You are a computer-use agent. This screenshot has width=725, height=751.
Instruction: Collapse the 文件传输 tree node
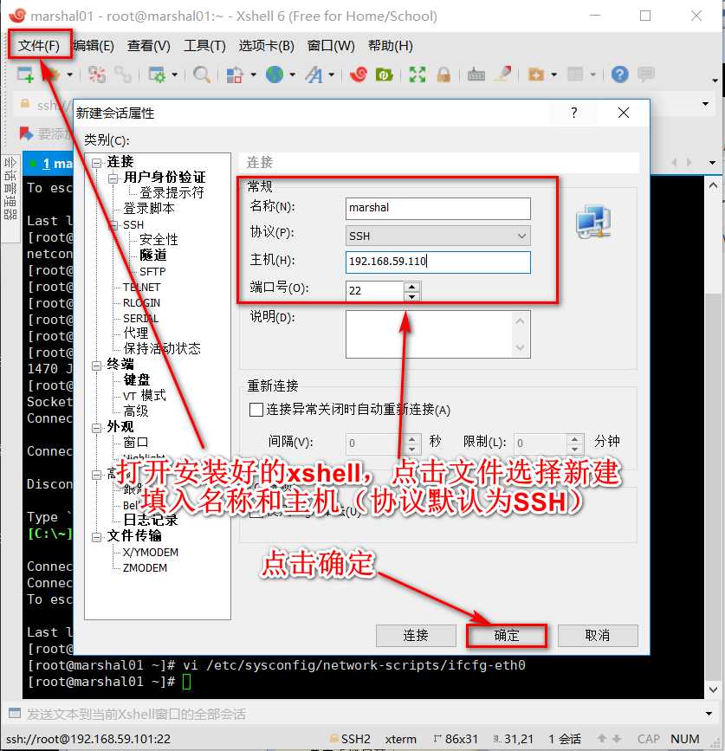pyautogui.click(x=97, y=537)
